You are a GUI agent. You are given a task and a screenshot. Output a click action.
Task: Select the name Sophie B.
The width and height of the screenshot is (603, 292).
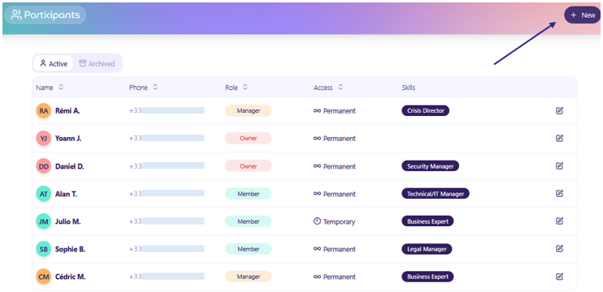coord(71,249)
